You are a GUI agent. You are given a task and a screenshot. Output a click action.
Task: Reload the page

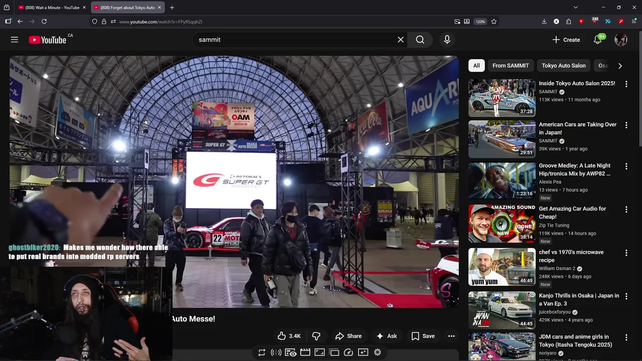pyautogui.click(x=44, y=22)
